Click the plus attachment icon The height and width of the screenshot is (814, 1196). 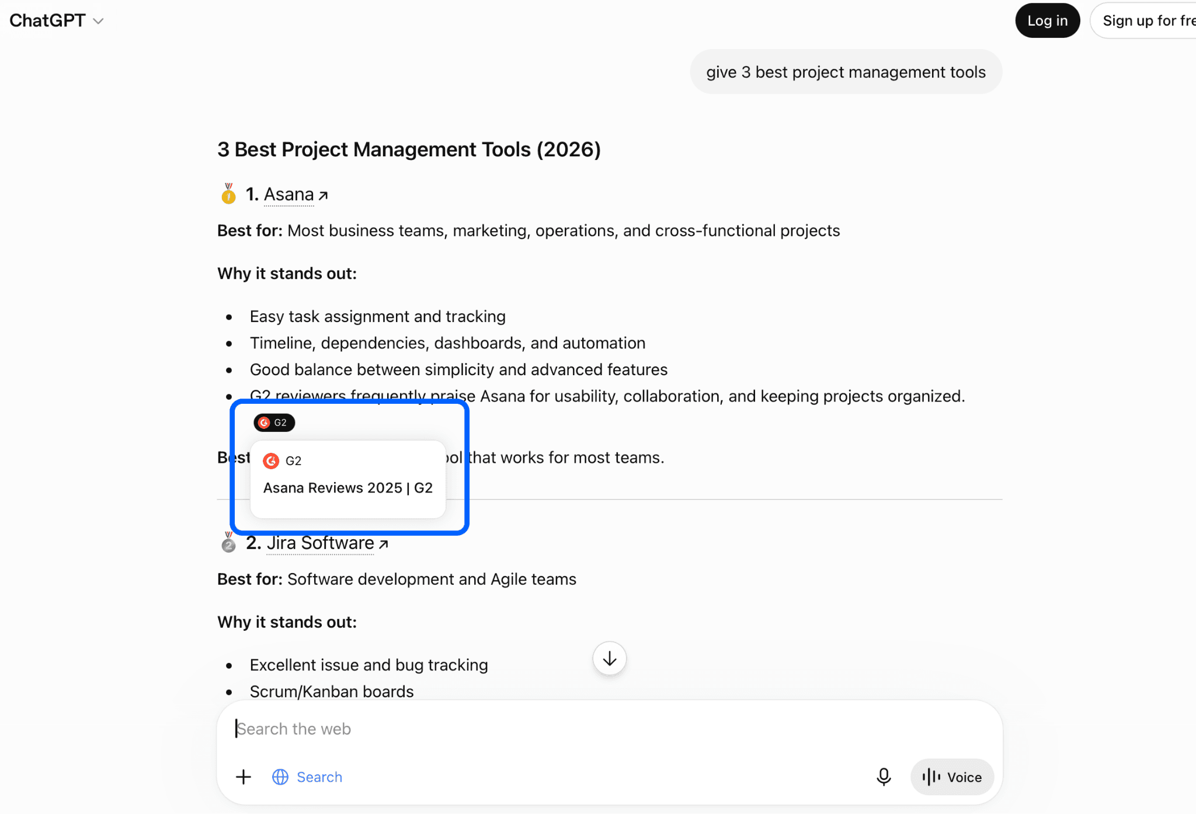244,777
